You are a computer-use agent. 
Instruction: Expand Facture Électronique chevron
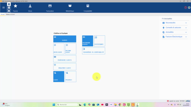[186, 37]
